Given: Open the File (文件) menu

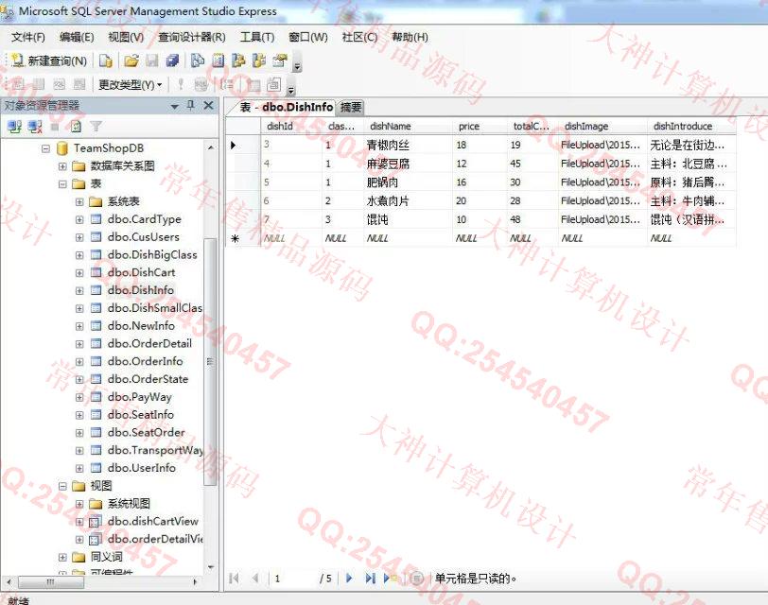Looking at the screenshot, I should [28, 37].
